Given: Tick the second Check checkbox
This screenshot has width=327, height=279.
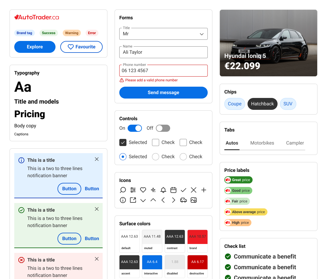Looking at the screenshot, I should pos(183,142).
